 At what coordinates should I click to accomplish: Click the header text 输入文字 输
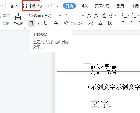[x=103, y=66]
